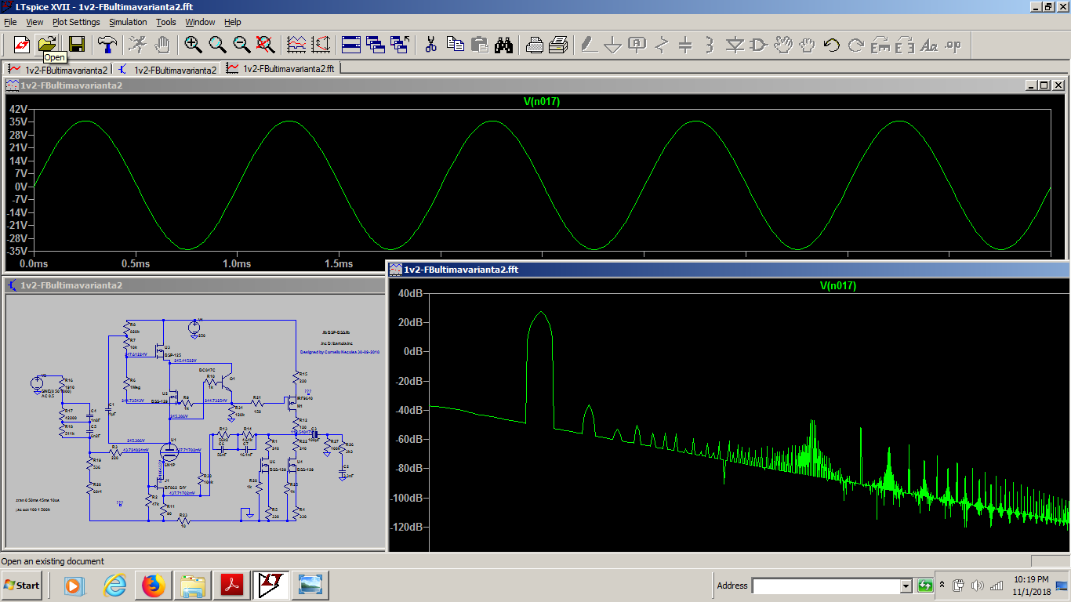Screen dimensions: 1071x602
Task: Save the file using floppy disk icon
Action: (x=76, y=44)
